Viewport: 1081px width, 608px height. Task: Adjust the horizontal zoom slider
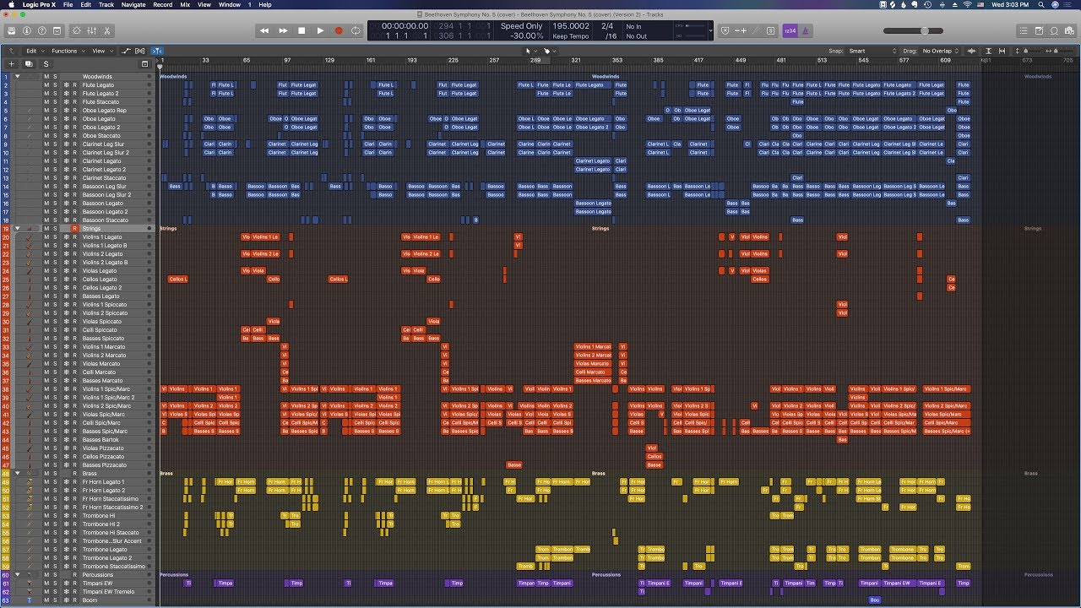point(1062,51)
